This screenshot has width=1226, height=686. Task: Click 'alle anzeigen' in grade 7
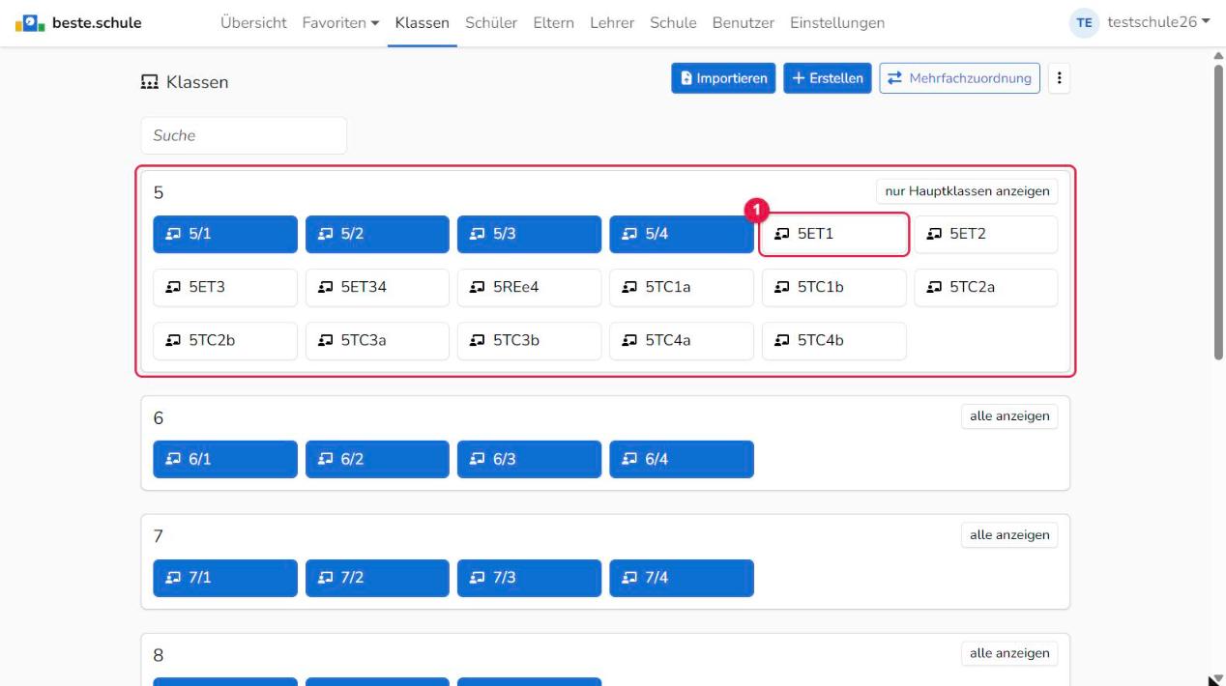pos(1008,534)
